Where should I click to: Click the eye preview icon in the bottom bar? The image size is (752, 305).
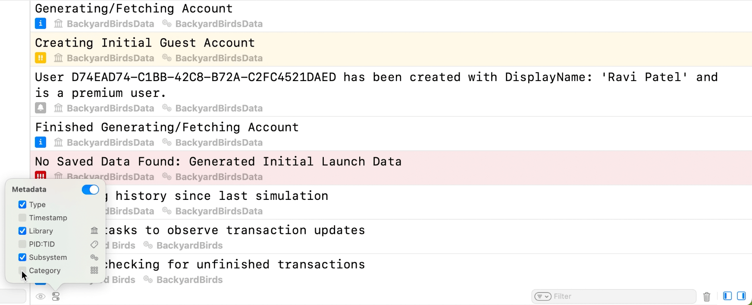pos(41,296)
